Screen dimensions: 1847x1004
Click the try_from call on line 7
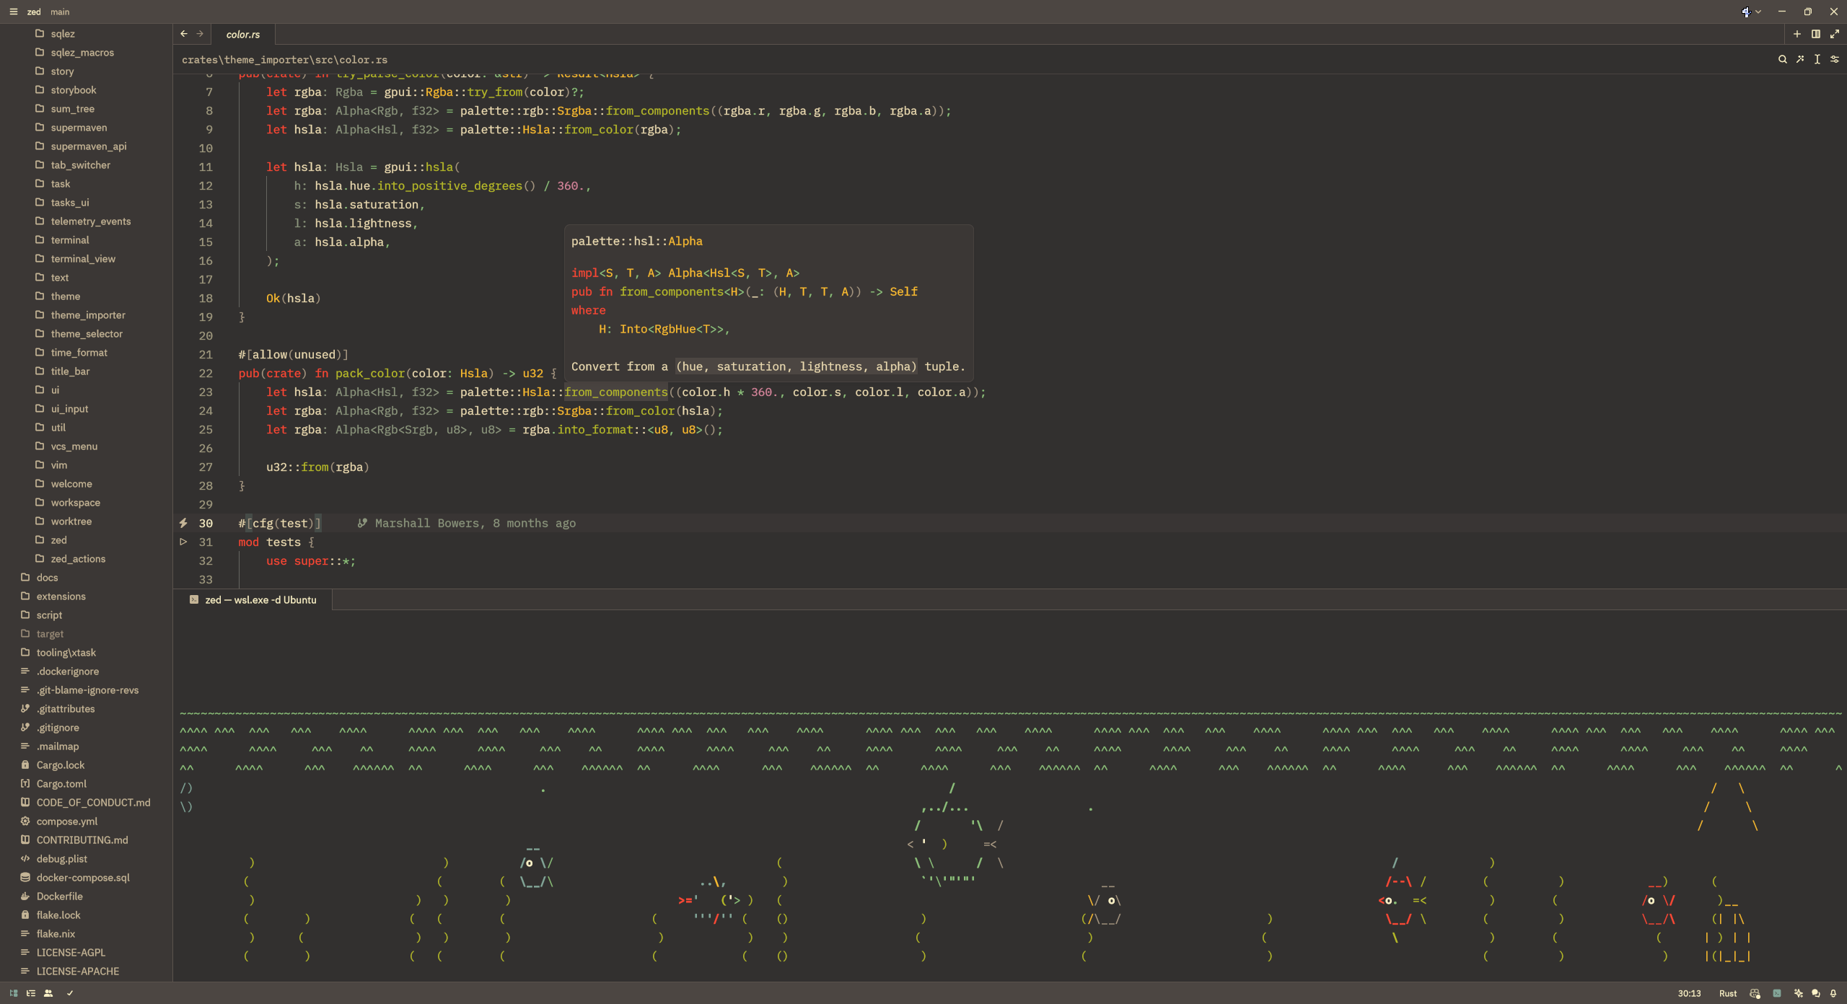495,92
